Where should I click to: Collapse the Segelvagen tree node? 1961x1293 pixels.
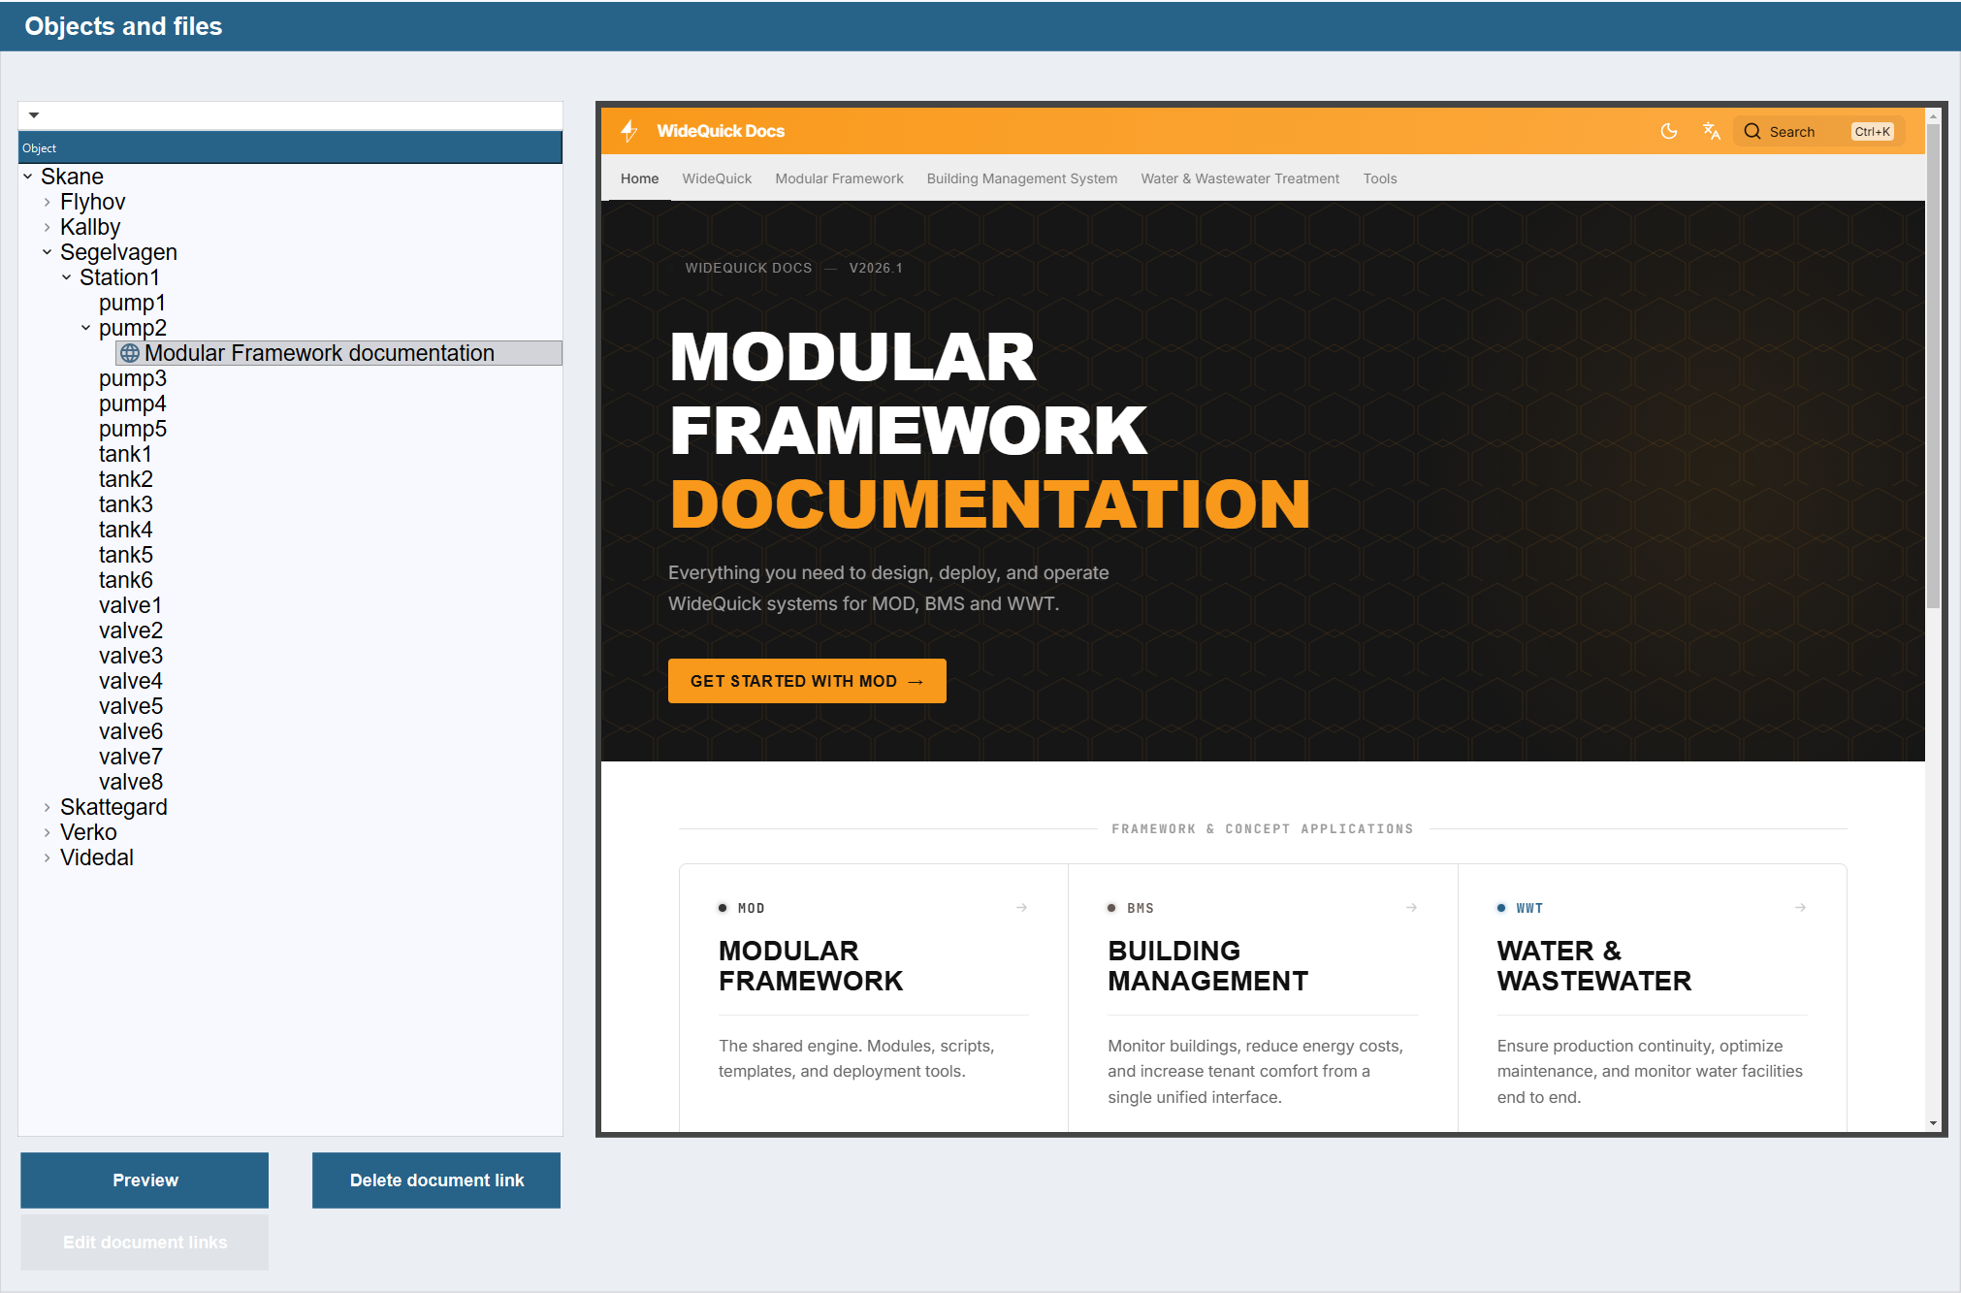point(47,252)
